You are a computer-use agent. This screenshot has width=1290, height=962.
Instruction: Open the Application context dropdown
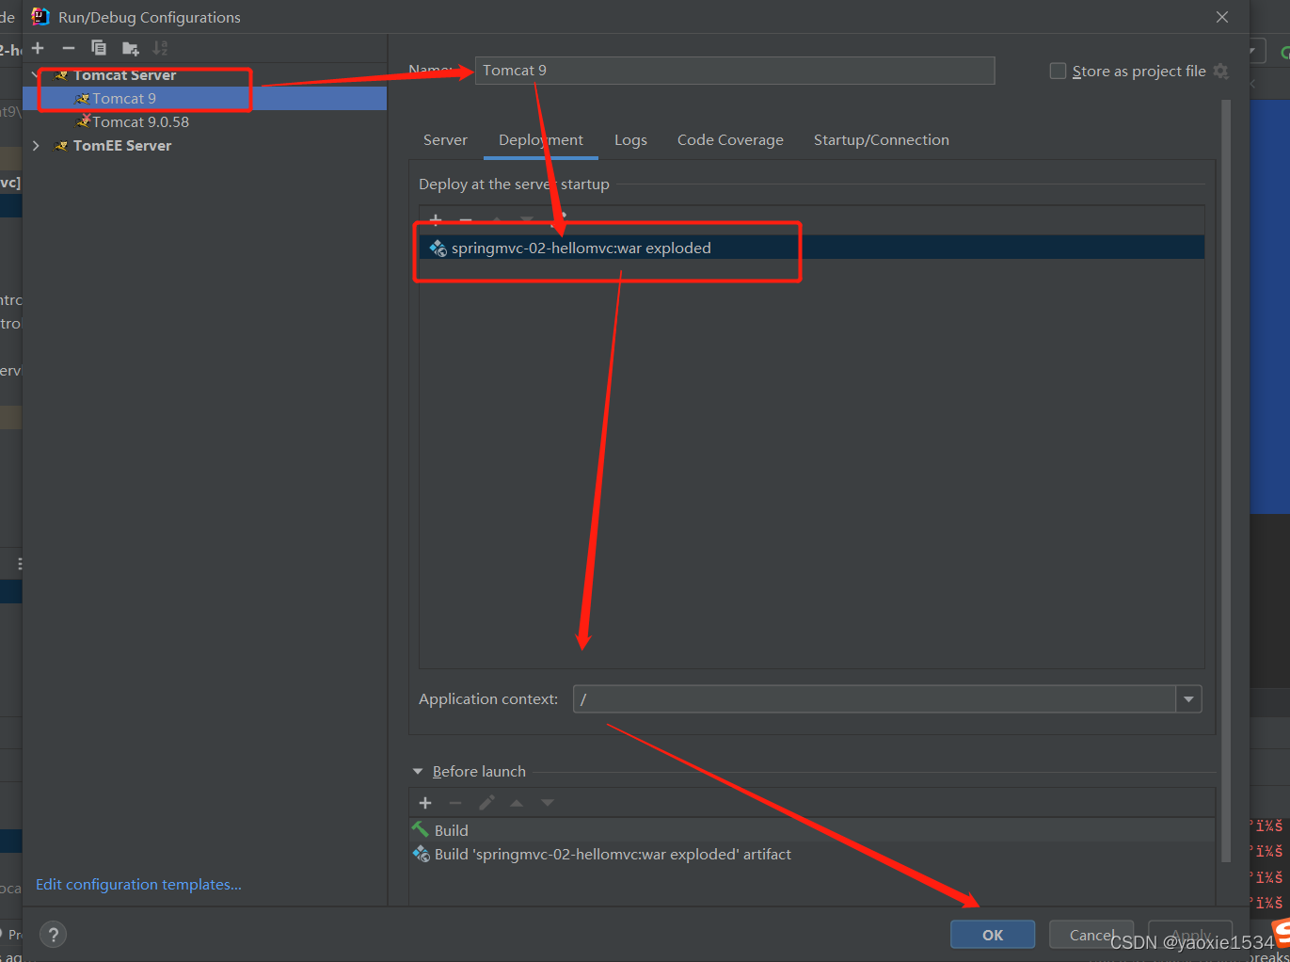pyautogui.click(x=1188, y=699)
